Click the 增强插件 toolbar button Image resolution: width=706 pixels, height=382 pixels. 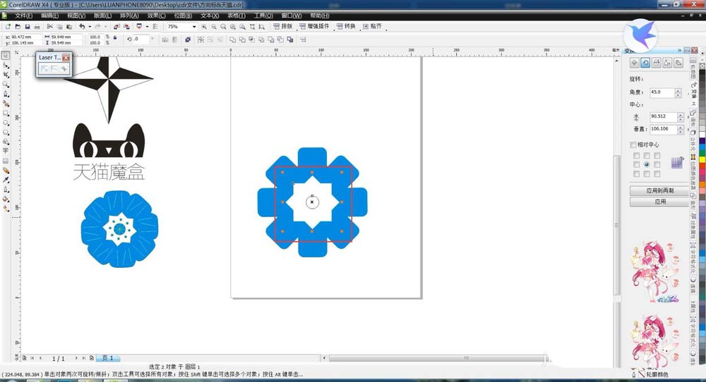click(x=314, y=27)
